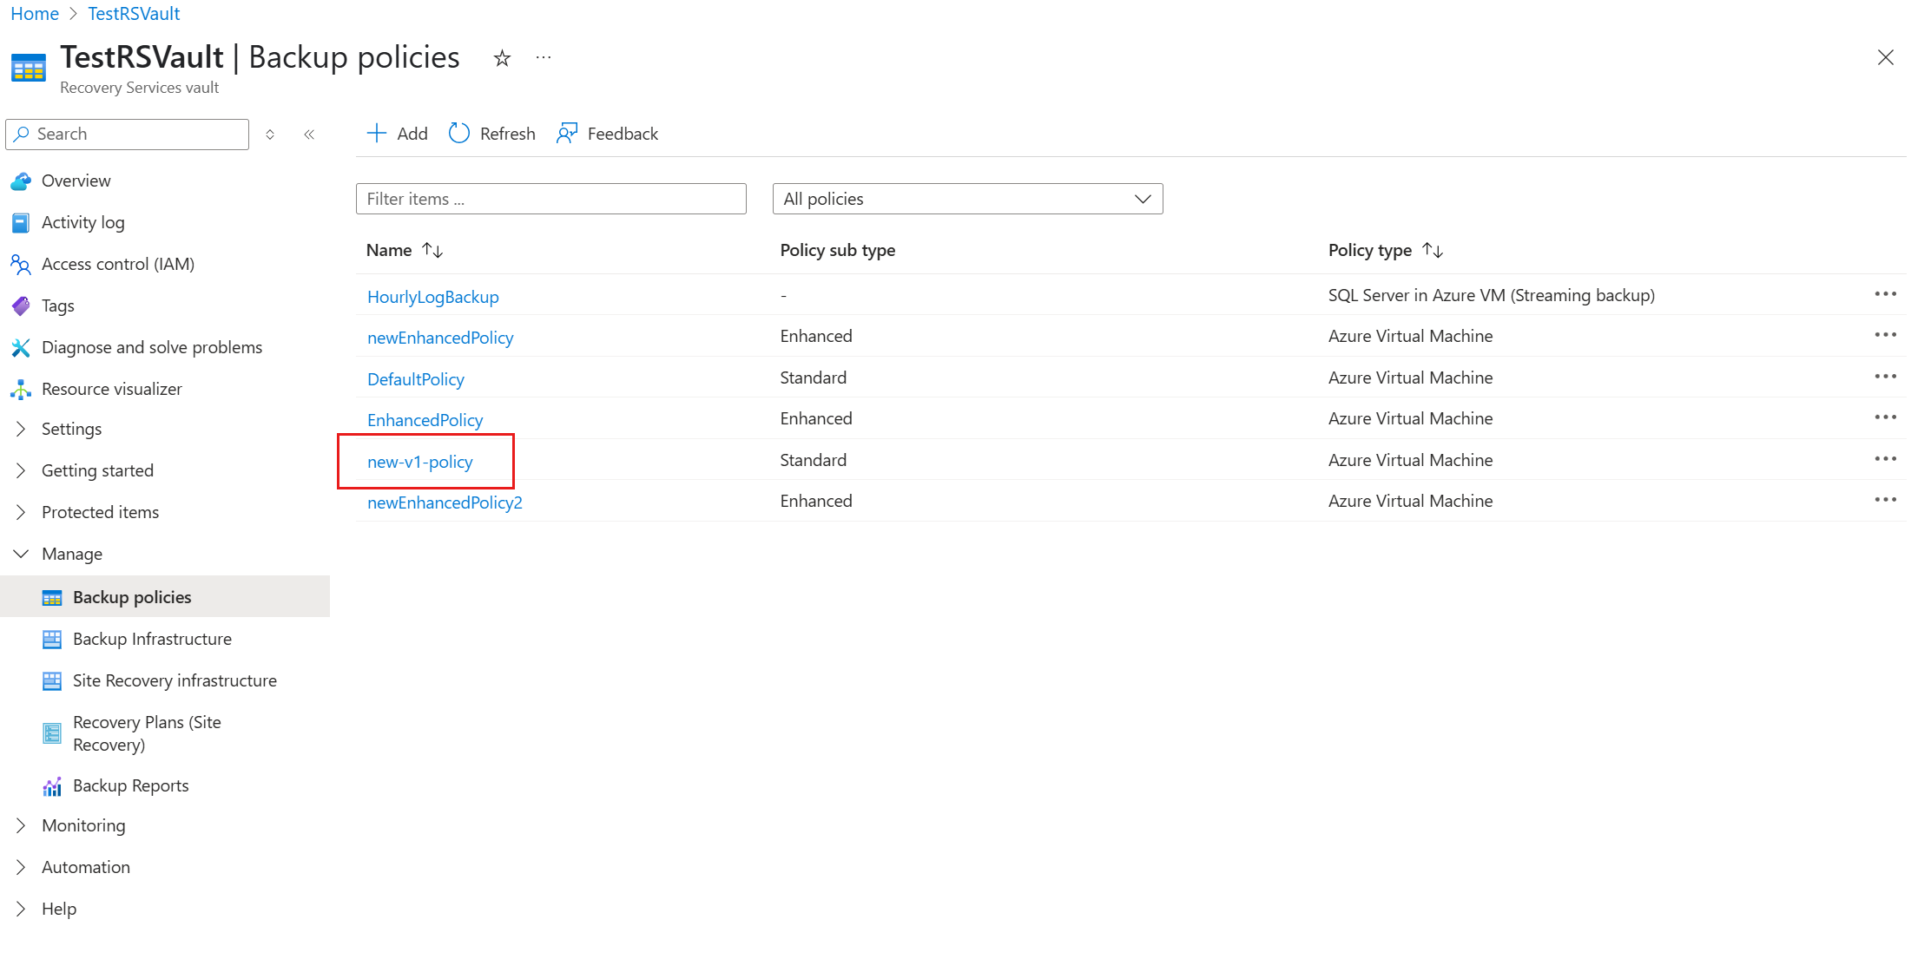Click the Resource visualizer icon

pyautogui.click(x=21, y=390)
